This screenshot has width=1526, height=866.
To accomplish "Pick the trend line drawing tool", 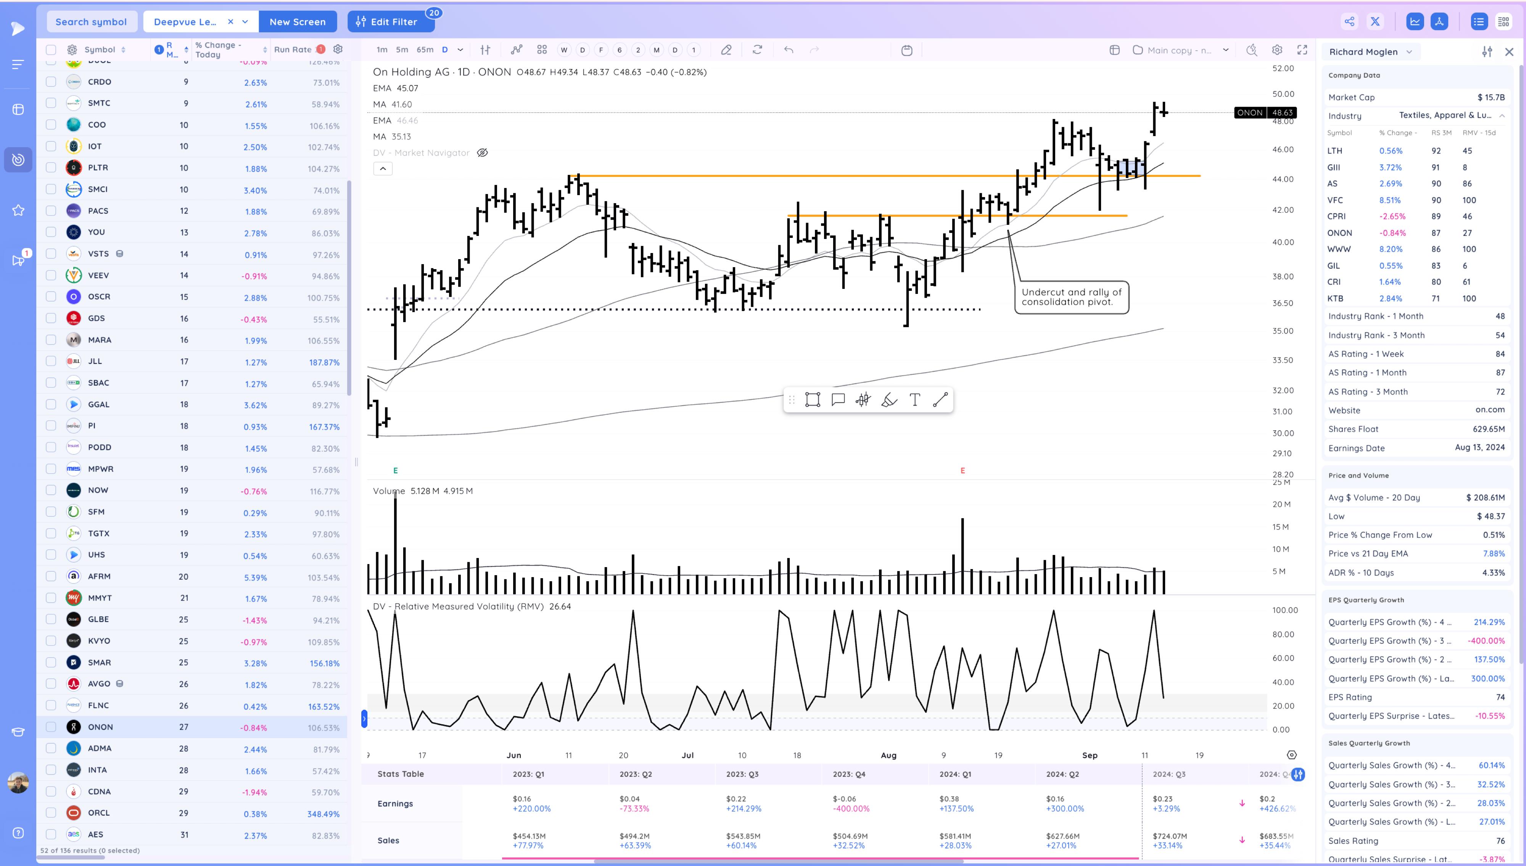I will coord(940,400).
